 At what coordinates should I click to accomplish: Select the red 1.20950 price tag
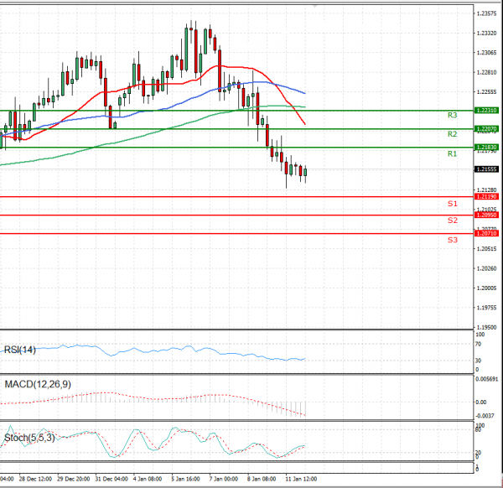point(486,215)
